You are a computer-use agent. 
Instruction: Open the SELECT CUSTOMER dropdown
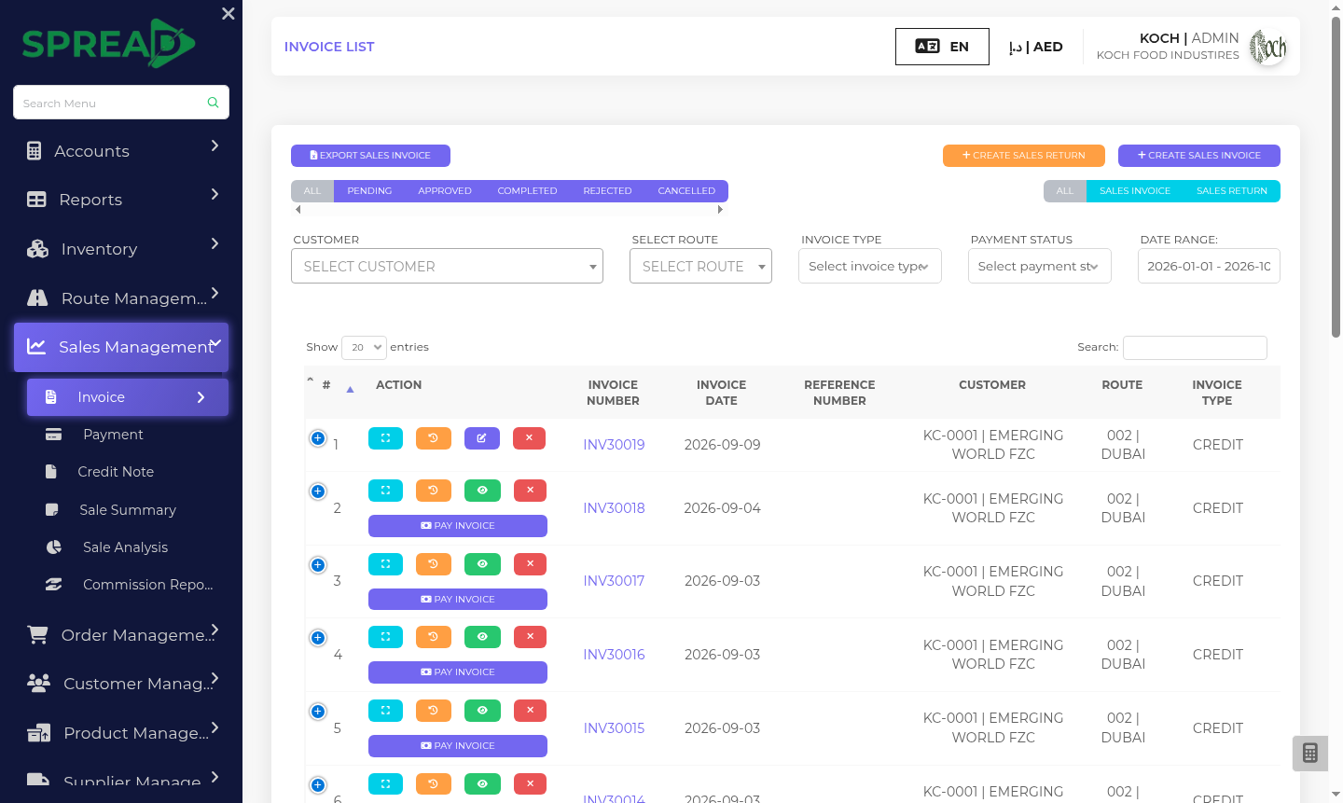point(447,266)
